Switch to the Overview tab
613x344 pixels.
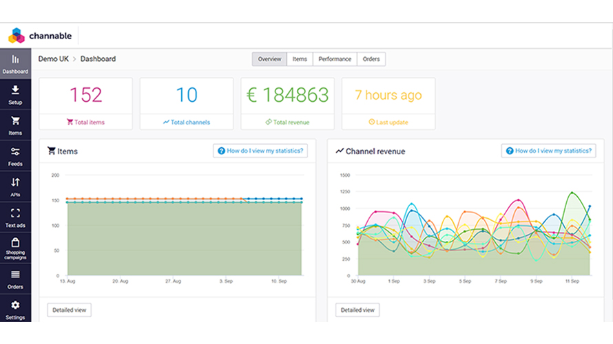(269, 59)
